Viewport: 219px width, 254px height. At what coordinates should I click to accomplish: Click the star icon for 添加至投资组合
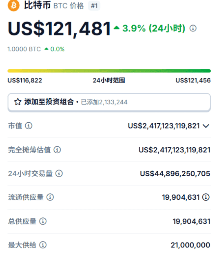coord(18,102)
